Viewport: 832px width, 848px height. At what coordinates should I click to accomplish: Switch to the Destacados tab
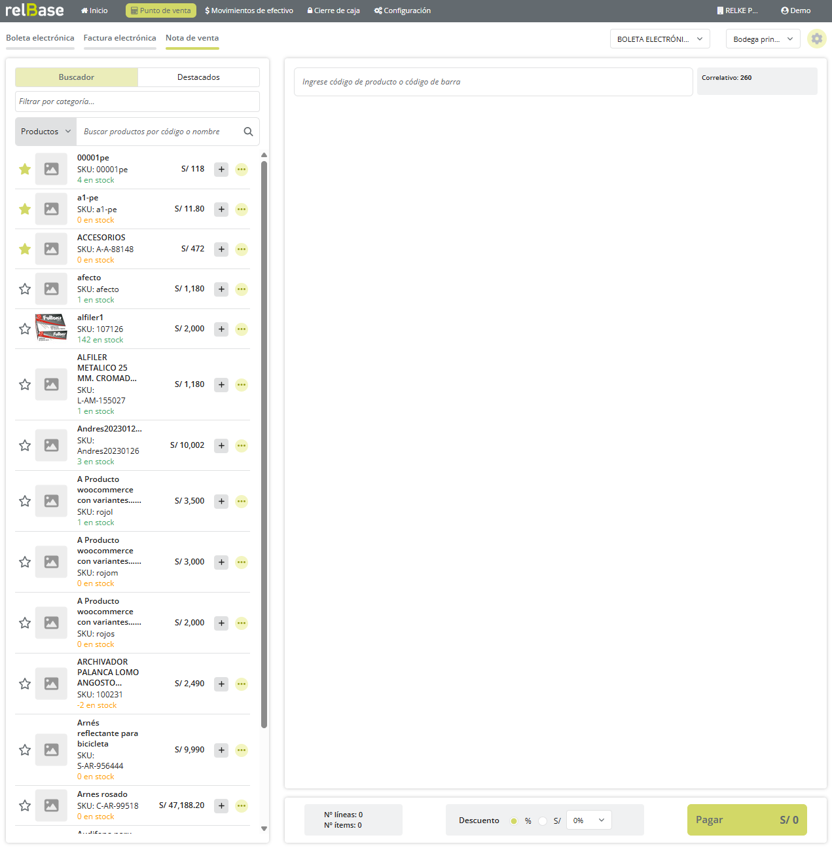tap(198, 77)
